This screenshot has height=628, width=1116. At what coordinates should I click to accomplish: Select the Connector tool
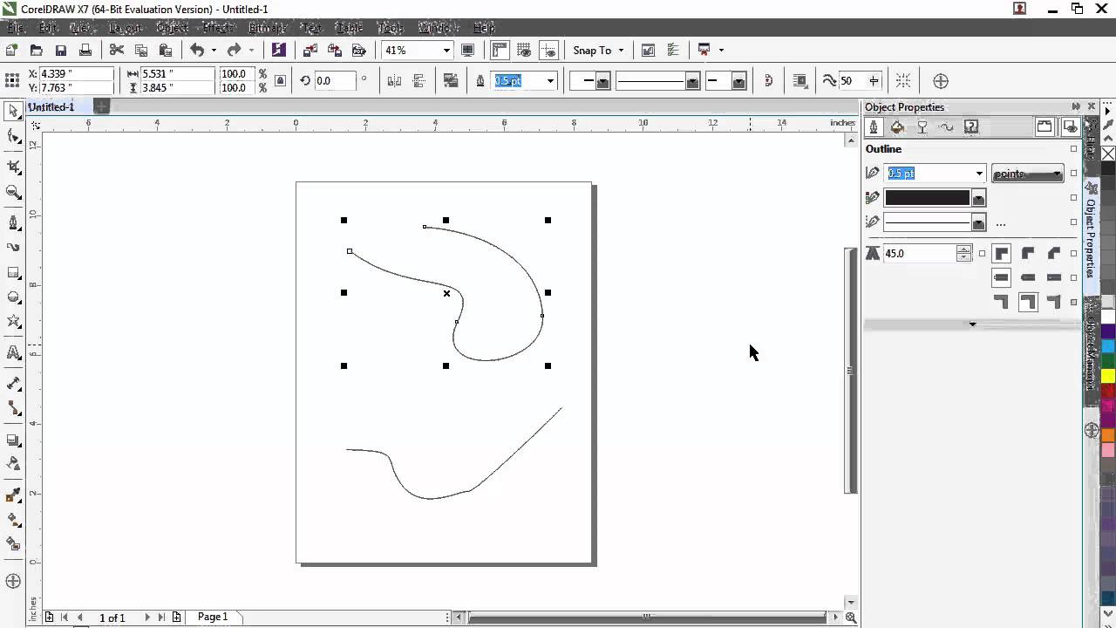(x=13, y=408)
